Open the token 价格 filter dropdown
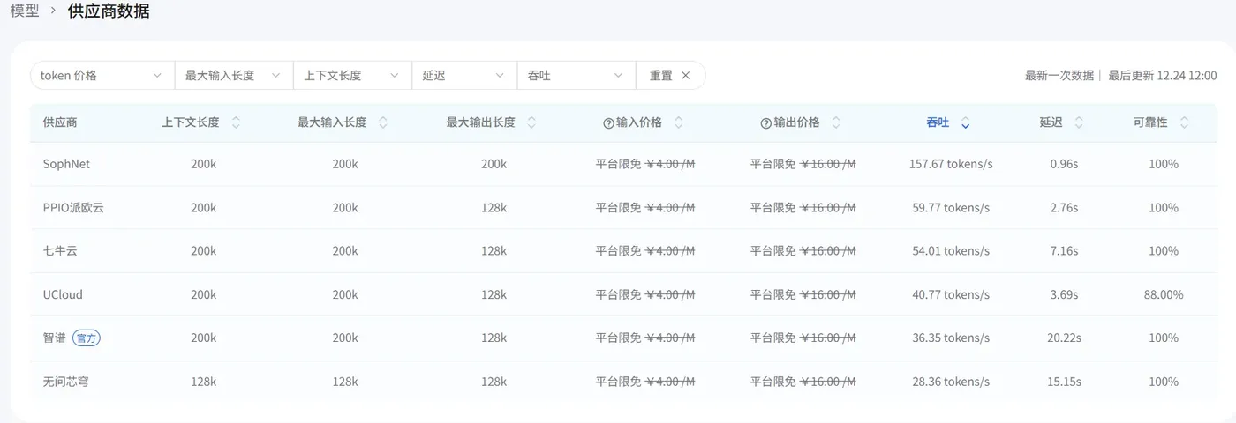 pos(102,76)
